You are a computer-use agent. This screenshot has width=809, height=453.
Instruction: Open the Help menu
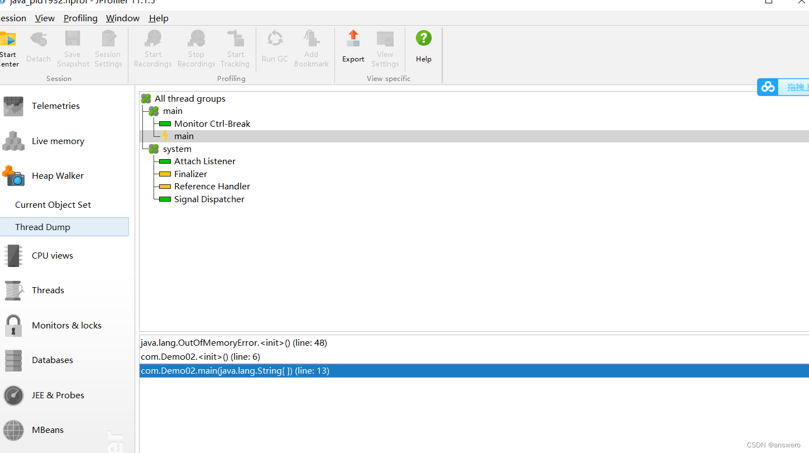point(159,18)
